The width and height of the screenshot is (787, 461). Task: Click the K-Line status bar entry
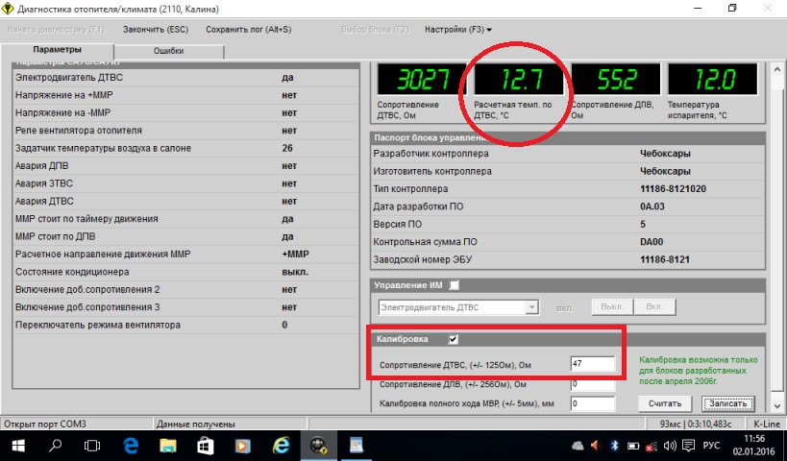point(767,425)
